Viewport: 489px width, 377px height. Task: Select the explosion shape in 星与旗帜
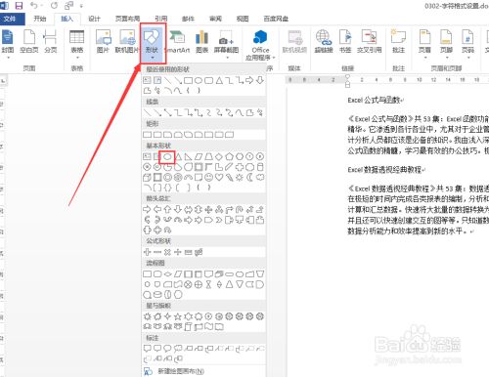point(147,316)
